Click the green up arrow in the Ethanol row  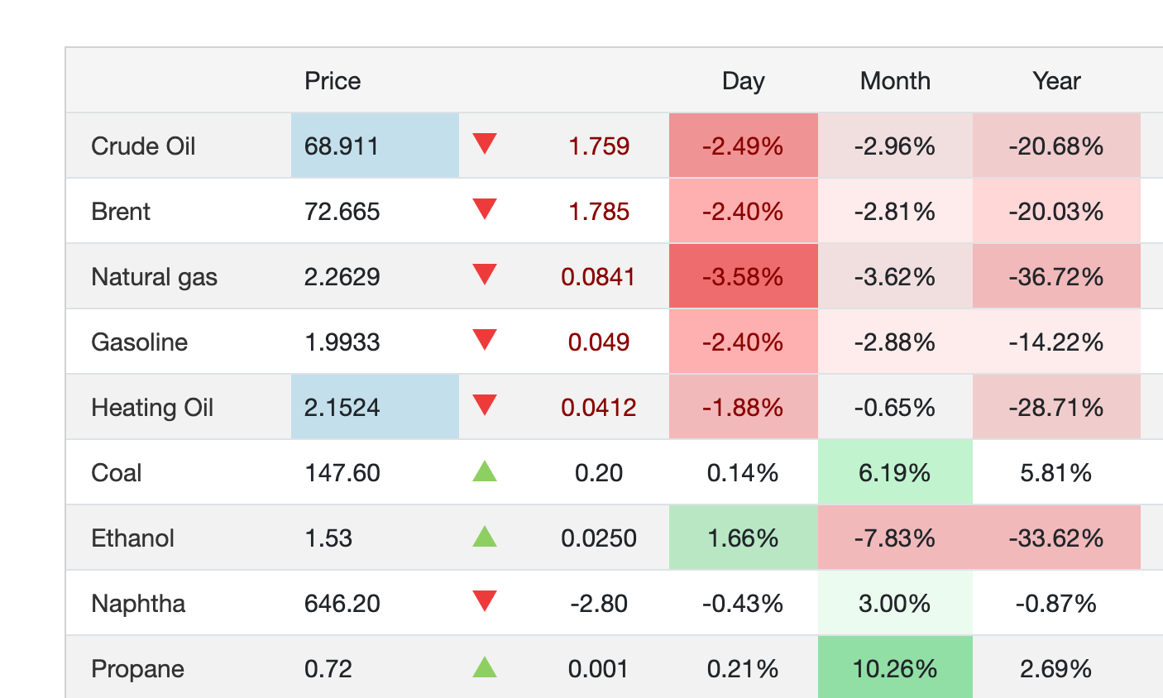click(485, 537)
